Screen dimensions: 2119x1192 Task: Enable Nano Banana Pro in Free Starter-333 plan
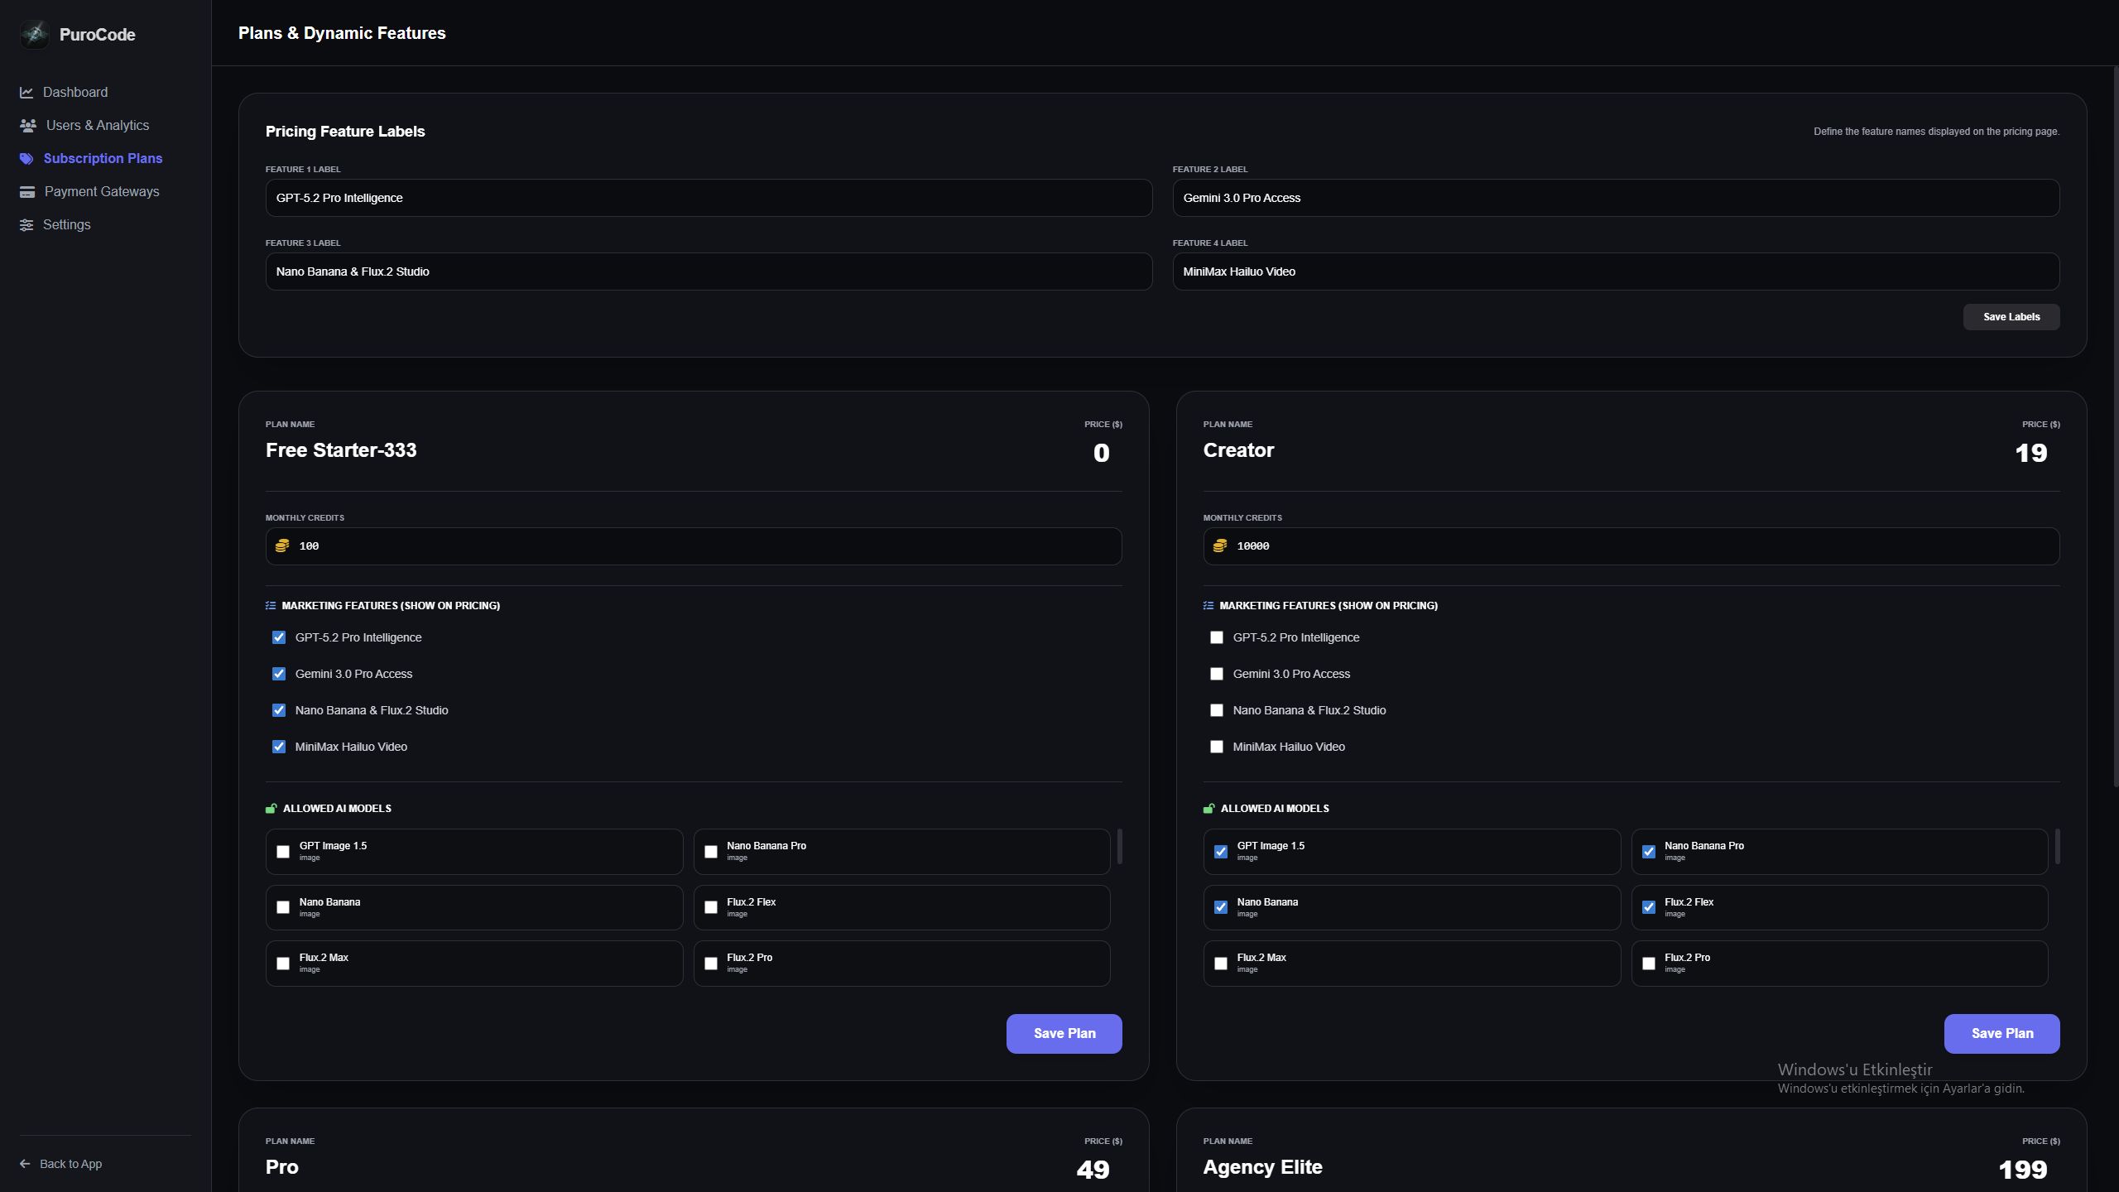coord(711,852)
